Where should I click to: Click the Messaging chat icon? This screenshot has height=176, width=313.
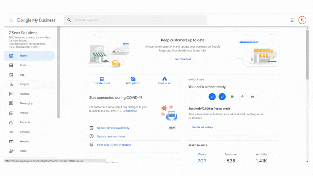11,103
